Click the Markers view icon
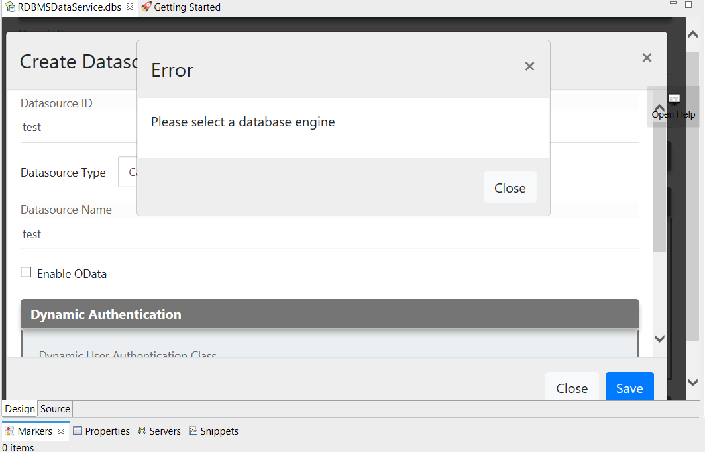The image size is (705, 452). (x=9, y=431)
